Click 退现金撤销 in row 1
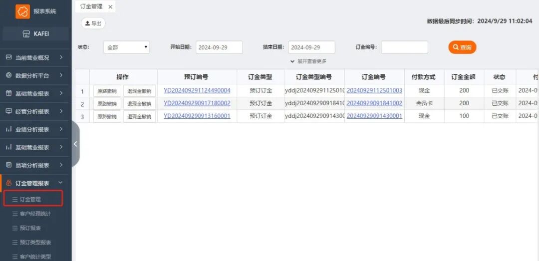 click(140, 91)
